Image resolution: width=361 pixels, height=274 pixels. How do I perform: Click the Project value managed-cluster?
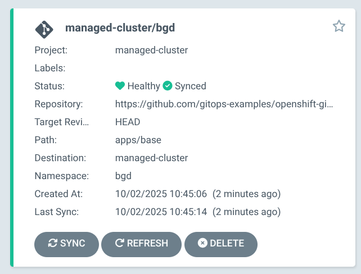tap(151, 50)
